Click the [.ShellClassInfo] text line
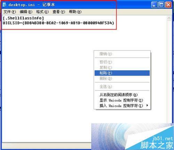This screenshot has width=174, height=150. tap(23, 18)
